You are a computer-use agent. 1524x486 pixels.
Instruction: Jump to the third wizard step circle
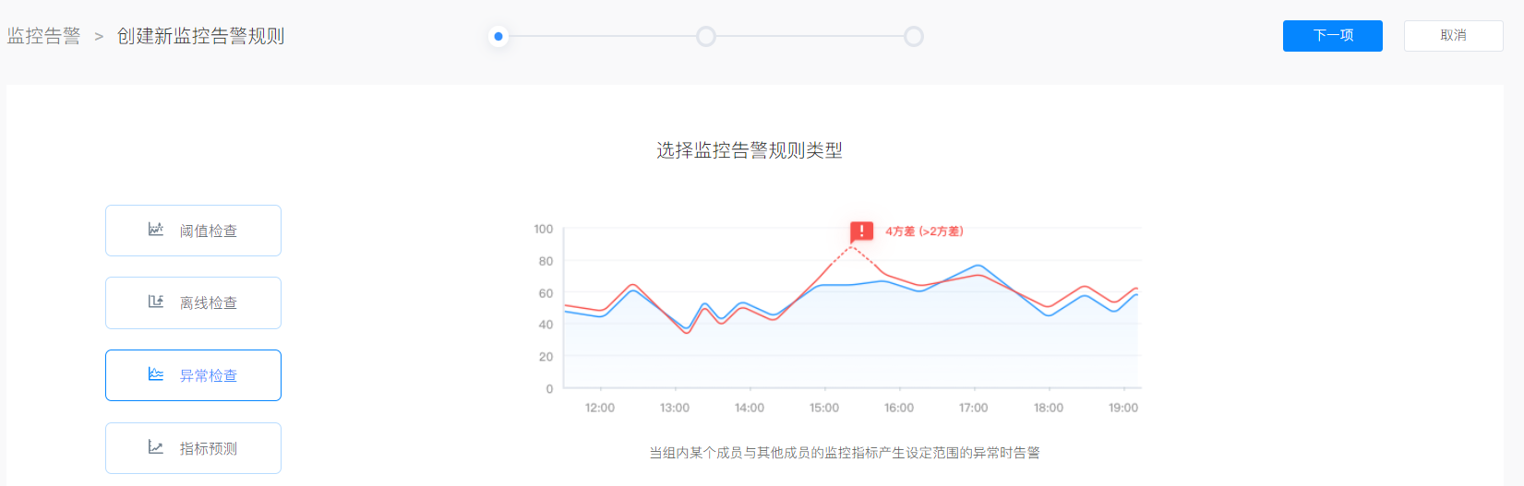[914, 37]
